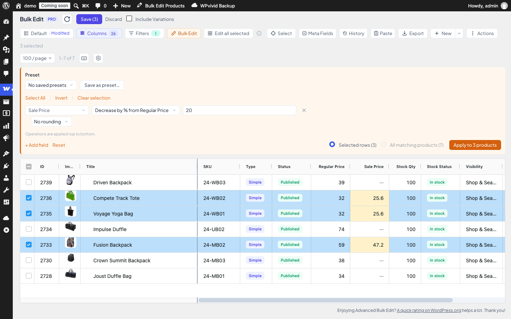Open the 100 / page dropdown
511x319 pixels.
37,58
